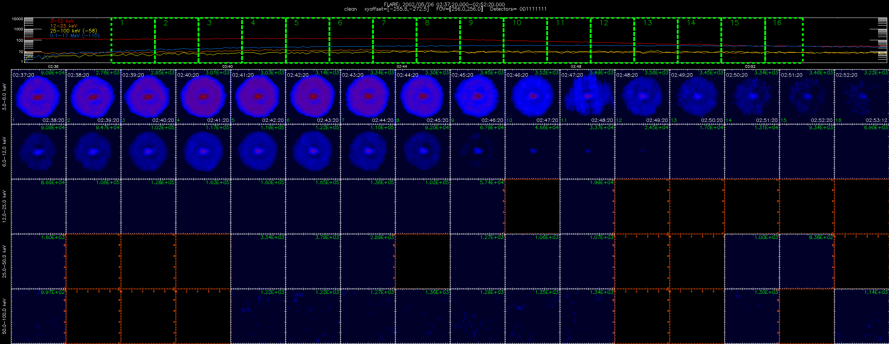
Task: Click the 02:44 tick label on the lightcurve axis
Action: (402, 67)
